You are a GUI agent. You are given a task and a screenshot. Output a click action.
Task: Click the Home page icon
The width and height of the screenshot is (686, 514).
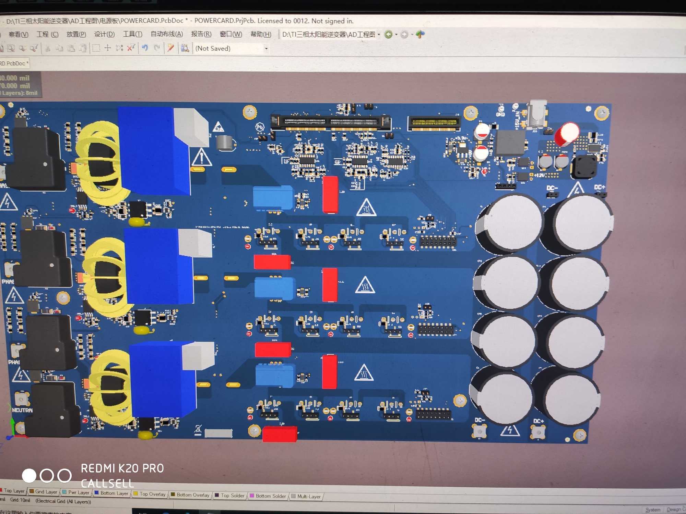(420, 34)
